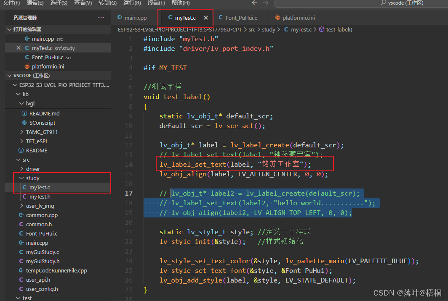This screenshot has height=301, width=448.
Task: Collapse the 打开的编辑器 section
Action: 9,30
